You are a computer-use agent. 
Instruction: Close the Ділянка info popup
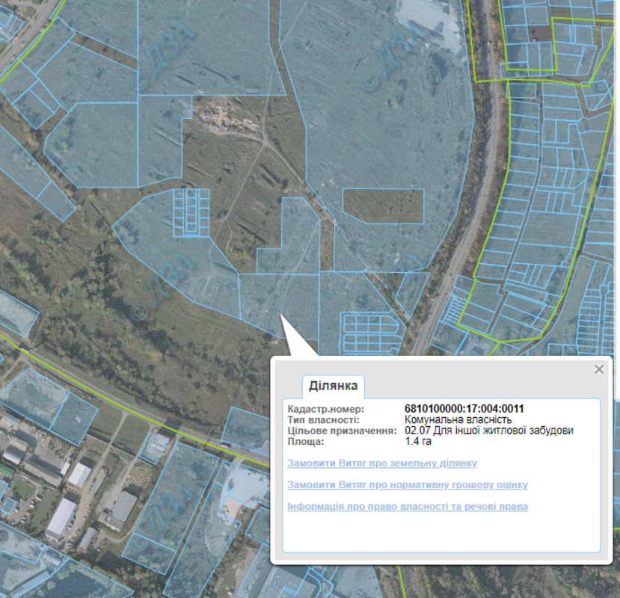[598, 369]
